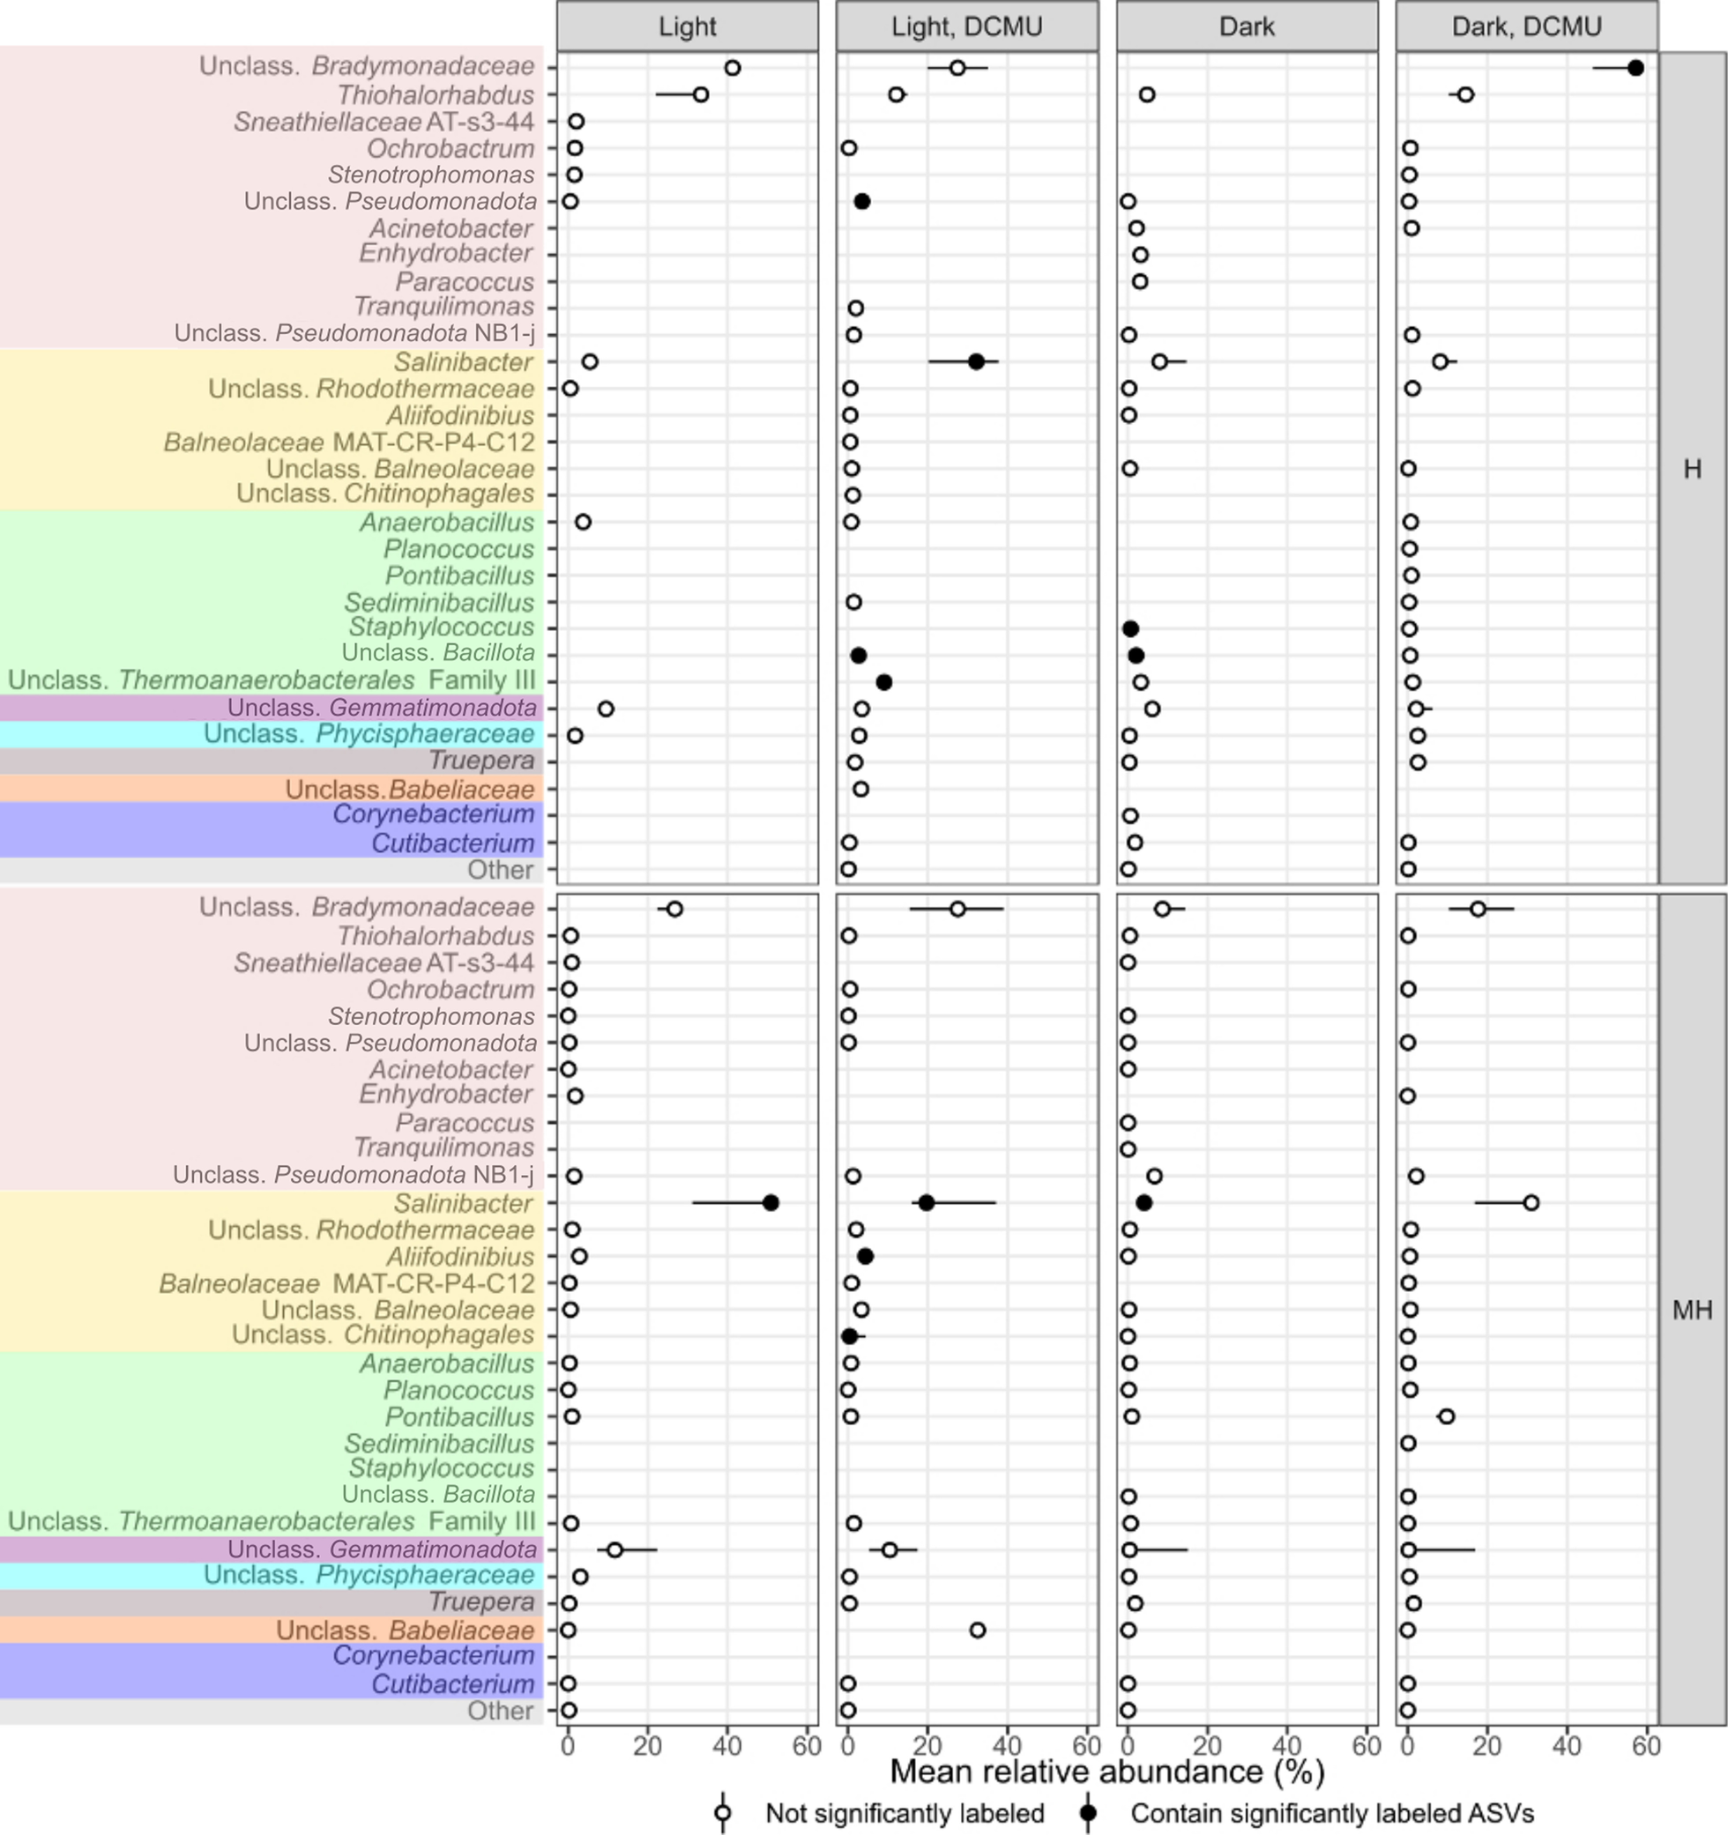The image size is (1728, 1835).
Task: Click "Balneolaceae MAT-CR-P4-C12" label in H section
Action: 349,442
